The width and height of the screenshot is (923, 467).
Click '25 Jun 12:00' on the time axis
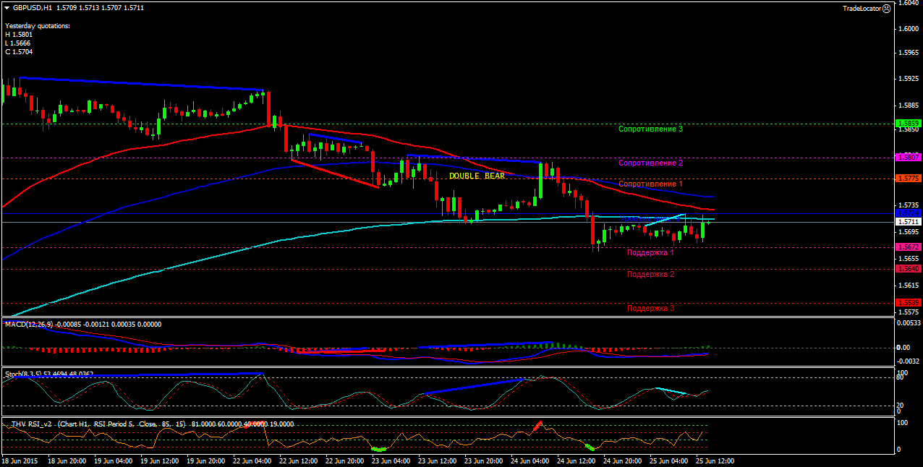click(715, 460)
